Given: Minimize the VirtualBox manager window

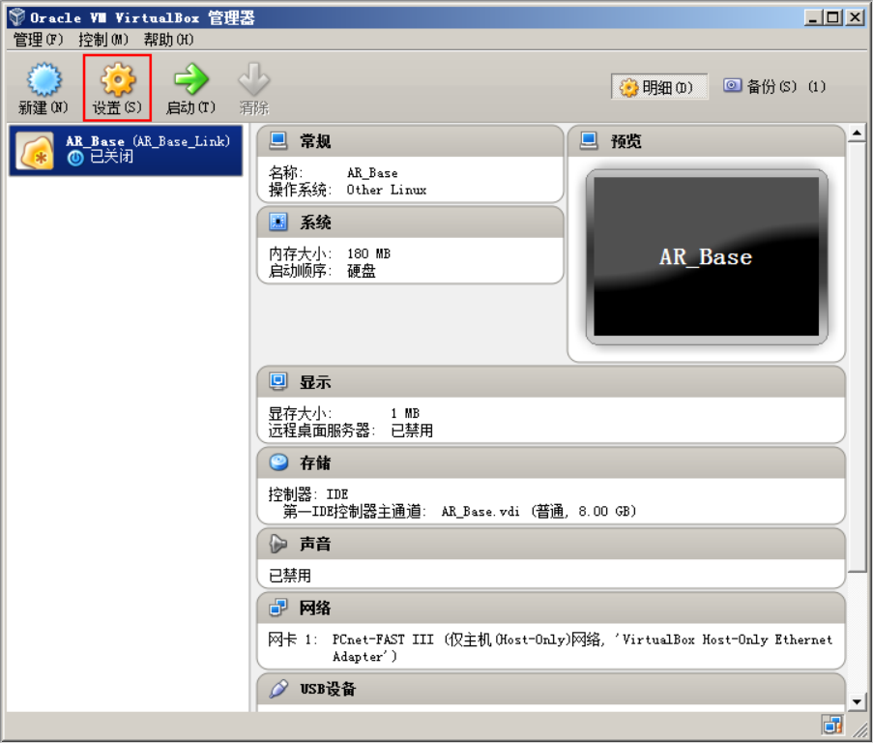Looking at the screenshot, I should (813, 17).
